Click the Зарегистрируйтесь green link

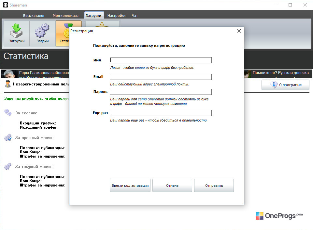(36, 98)
